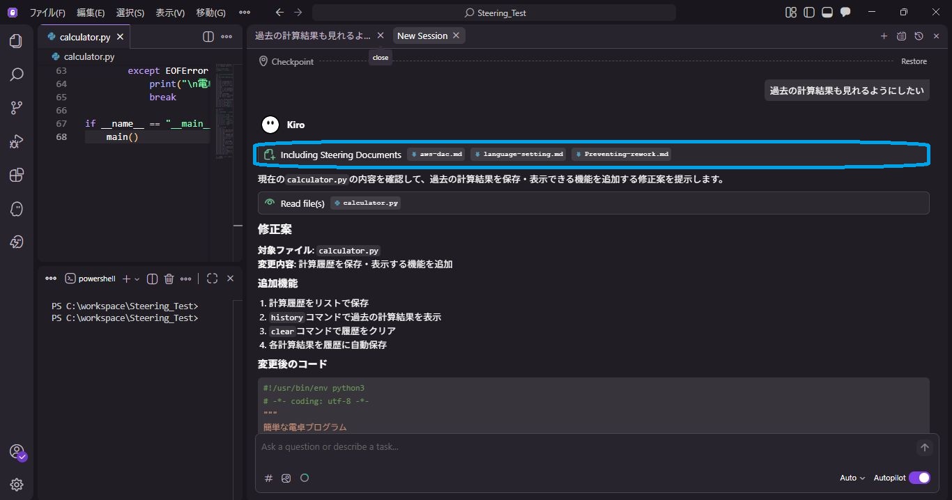Toggle the panel visibility icon in title bar
This screenshot has height=500, width=952.
coord(827,12)
